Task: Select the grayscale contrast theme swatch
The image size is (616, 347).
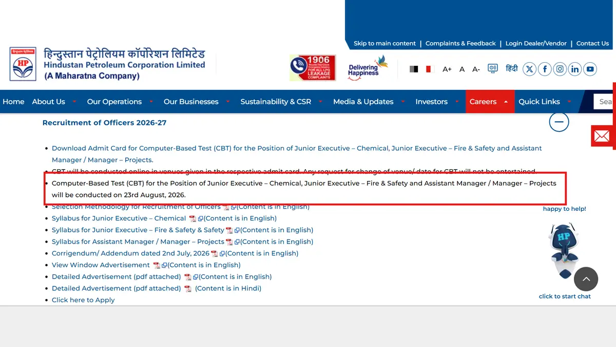Action: pos(414,69)
